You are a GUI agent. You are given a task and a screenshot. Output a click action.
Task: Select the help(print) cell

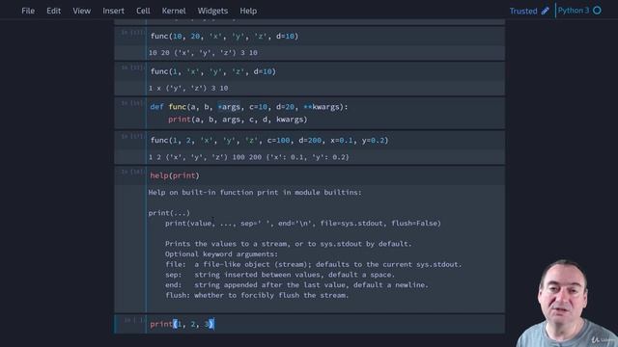coord(325,175)
